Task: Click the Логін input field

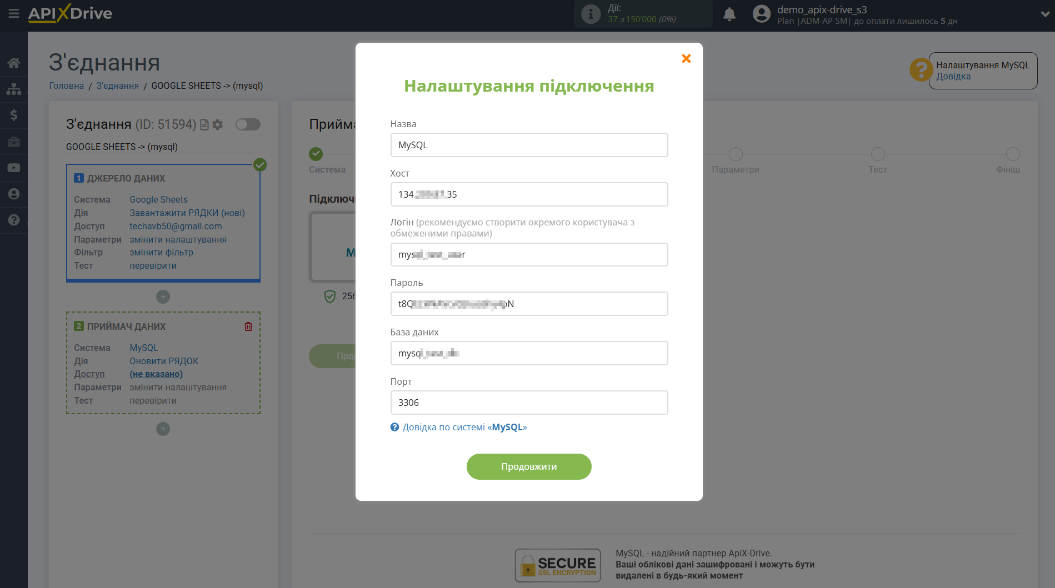Action: pos(529,254)
